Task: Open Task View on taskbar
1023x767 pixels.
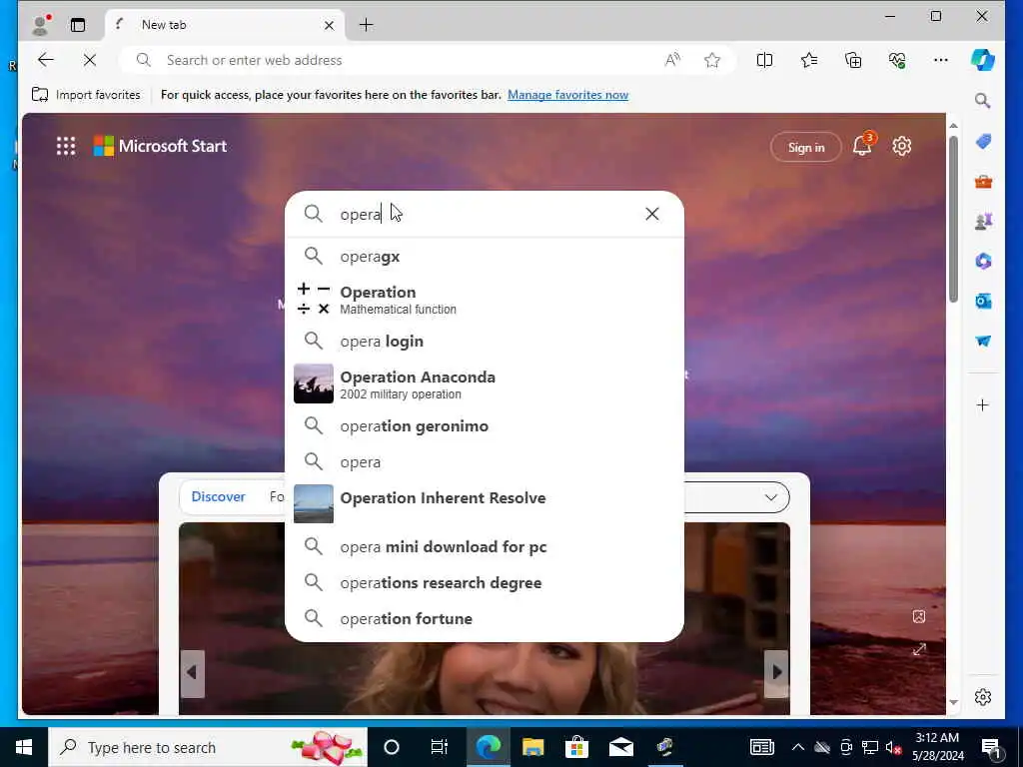Action: [x=440, y=747]
